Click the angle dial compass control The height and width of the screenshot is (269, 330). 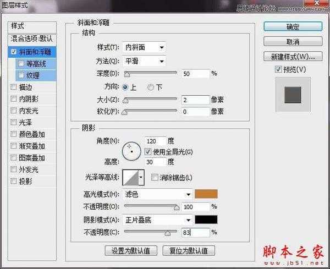[132, 150]
